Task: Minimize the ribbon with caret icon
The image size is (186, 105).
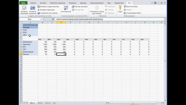Action: [x=152, y=3]
